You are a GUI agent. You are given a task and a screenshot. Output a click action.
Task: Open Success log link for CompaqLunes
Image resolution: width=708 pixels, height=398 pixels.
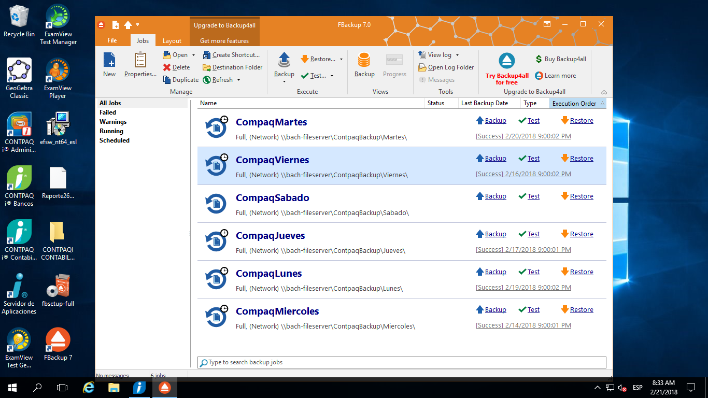[x=523, y=287]
